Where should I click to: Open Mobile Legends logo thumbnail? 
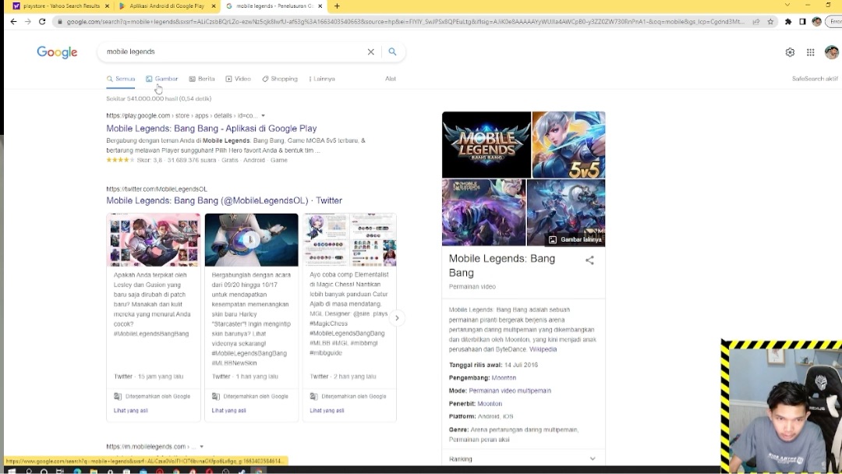486,144
